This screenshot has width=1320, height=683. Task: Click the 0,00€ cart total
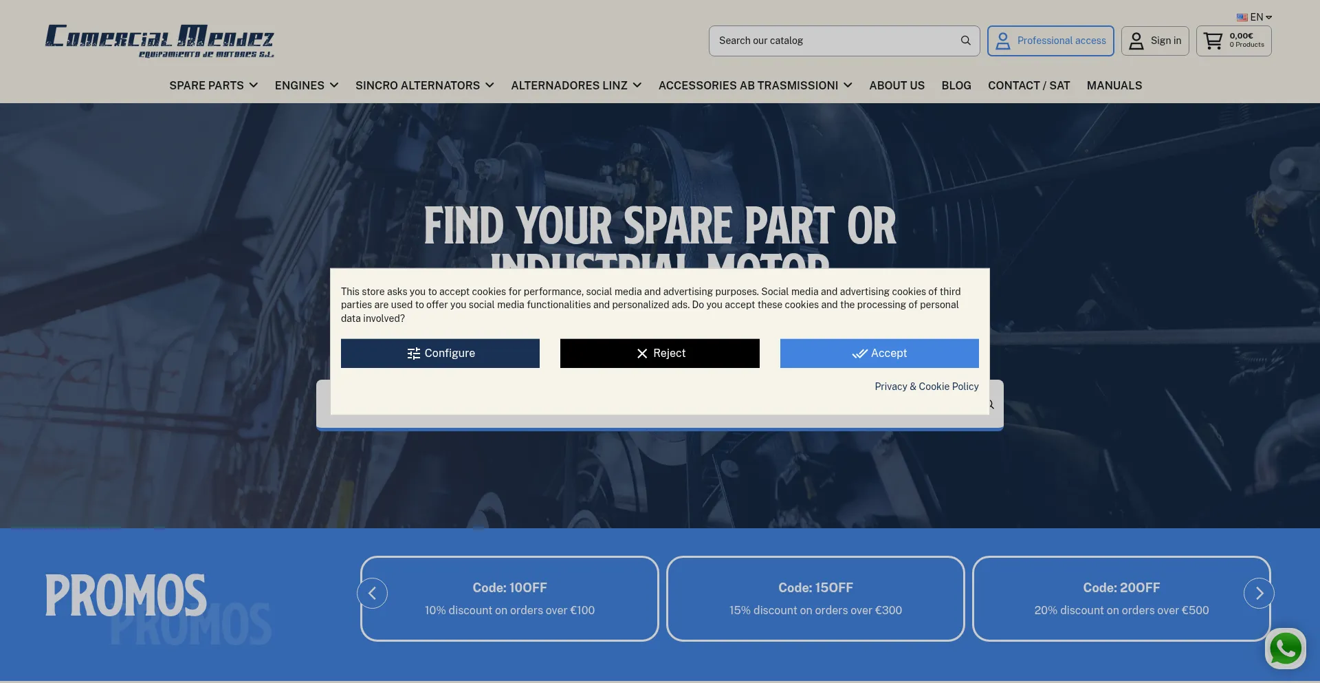coord(1241,36)
